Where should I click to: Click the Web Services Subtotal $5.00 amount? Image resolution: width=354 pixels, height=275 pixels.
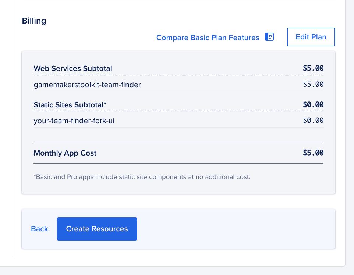(313, 68)
